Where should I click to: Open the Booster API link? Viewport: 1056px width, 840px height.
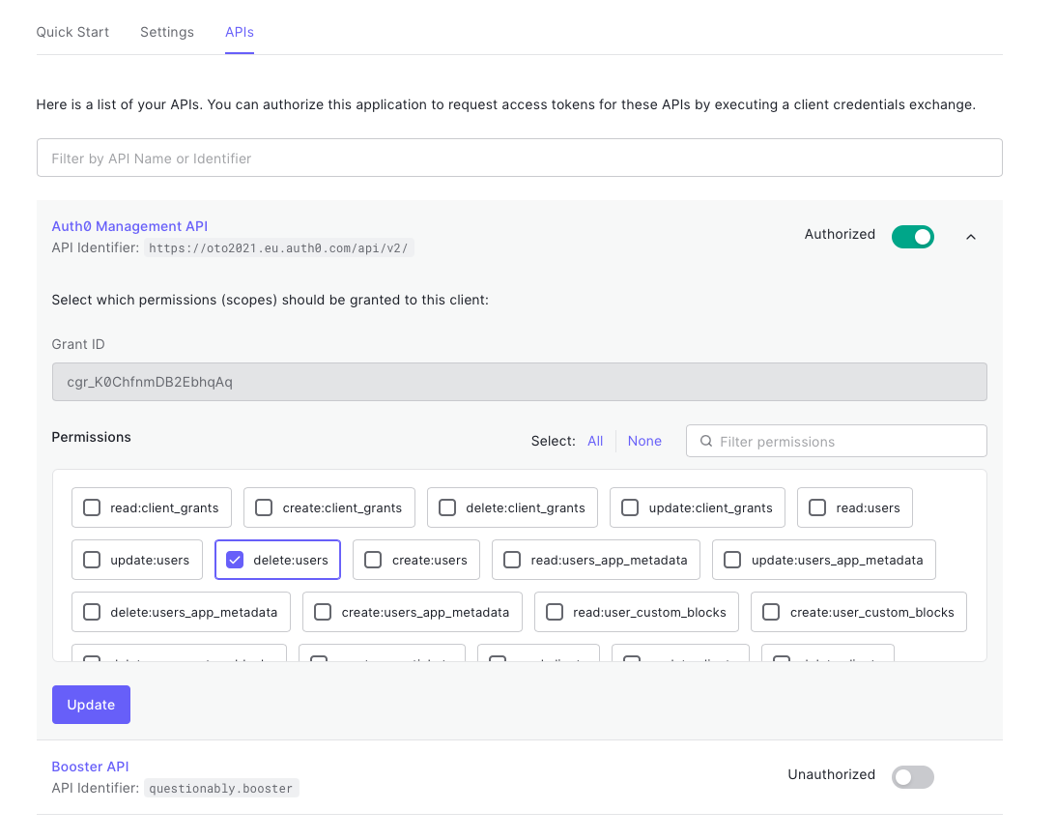click(x=90, y=767)
